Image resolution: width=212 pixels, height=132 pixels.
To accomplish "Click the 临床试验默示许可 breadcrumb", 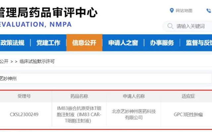I will pyautogui.click(x=37, y=61).
